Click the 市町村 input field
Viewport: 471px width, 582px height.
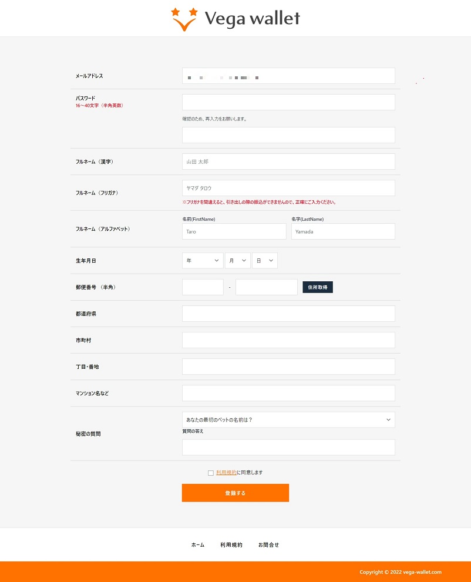(288, 340)
